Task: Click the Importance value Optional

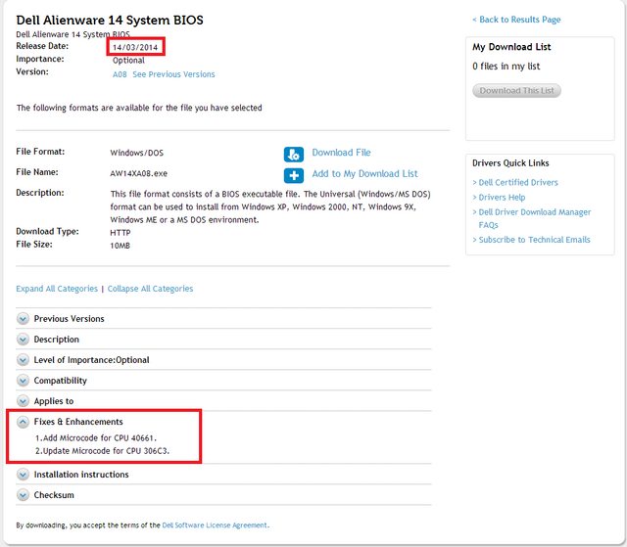Action: pyautogui.click(x=128, y=61)
